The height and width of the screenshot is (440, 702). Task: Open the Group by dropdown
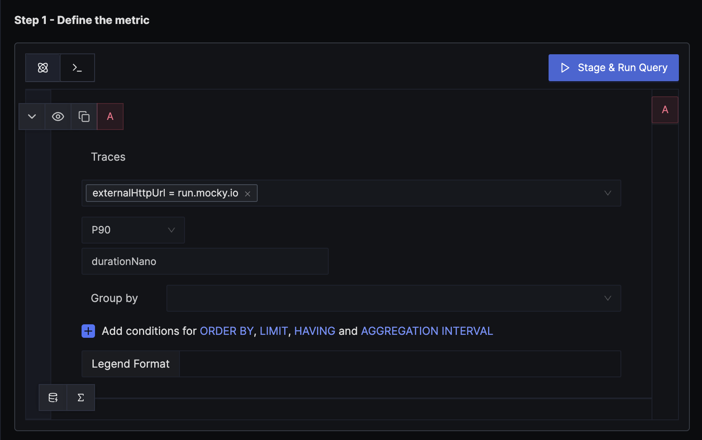[393, 298]
